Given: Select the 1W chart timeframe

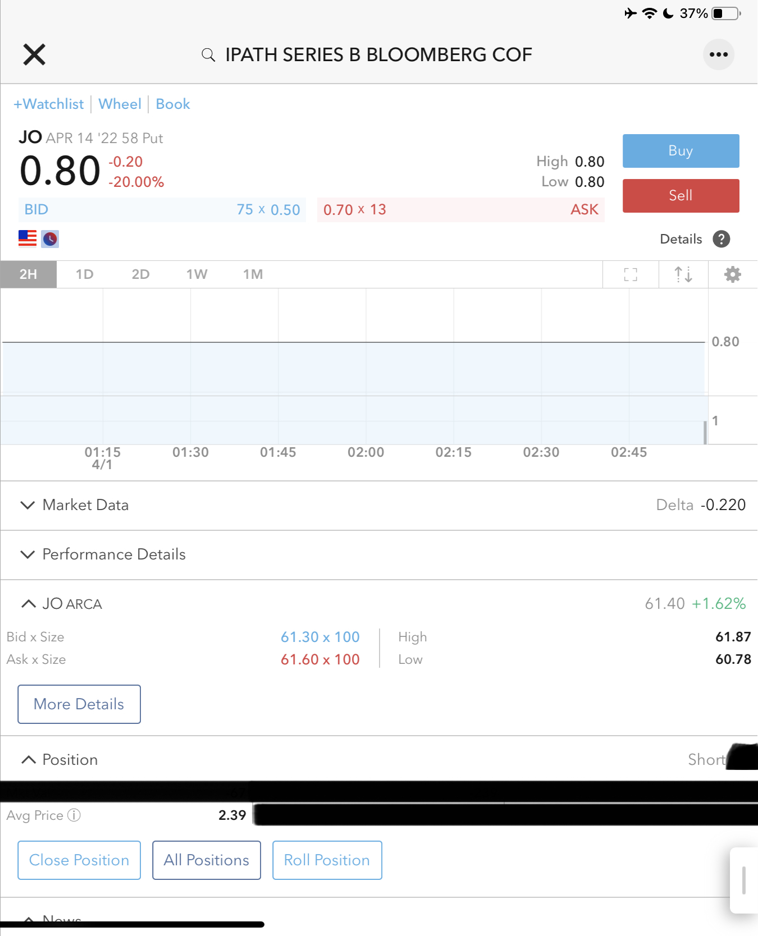Looking at the screenshot, I should tap(197, 274).
